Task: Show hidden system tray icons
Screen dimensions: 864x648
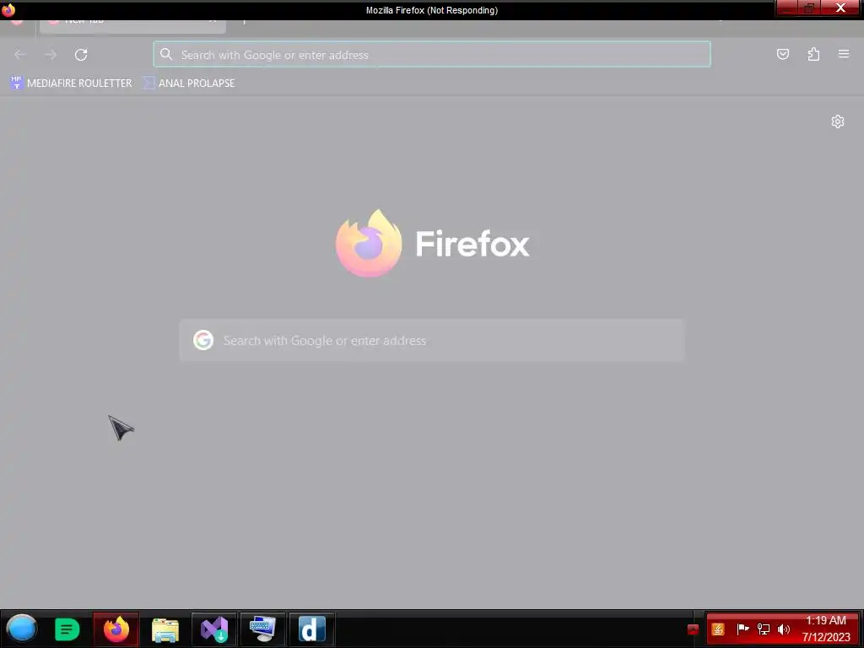Action: [x=694, y=629]
